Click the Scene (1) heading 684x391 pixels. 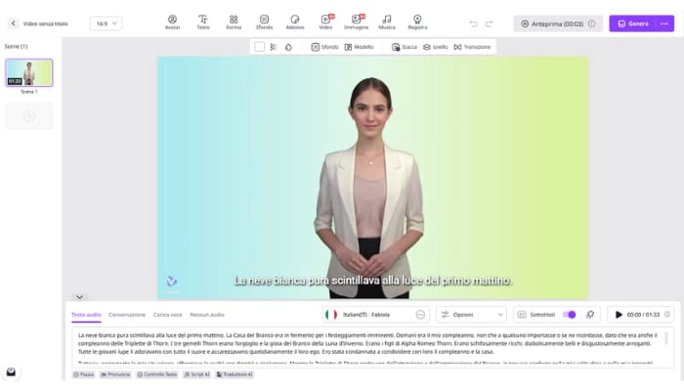(17, 46)
